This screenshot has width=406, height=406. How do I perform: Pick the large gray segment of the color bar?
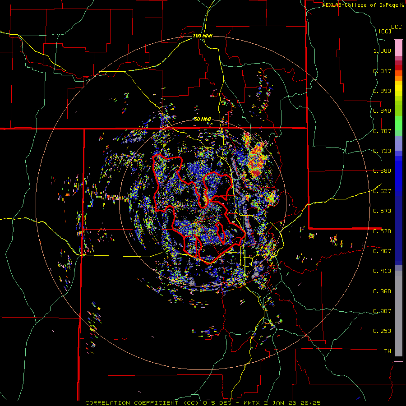click(x=398, y=314)
